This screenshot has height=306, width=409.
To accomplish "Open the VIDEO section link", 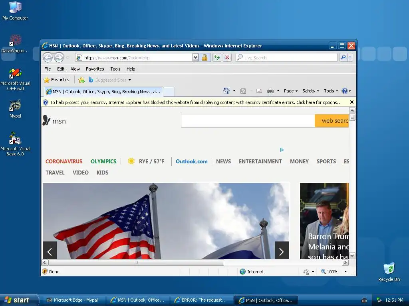I will tap(81, 173).
